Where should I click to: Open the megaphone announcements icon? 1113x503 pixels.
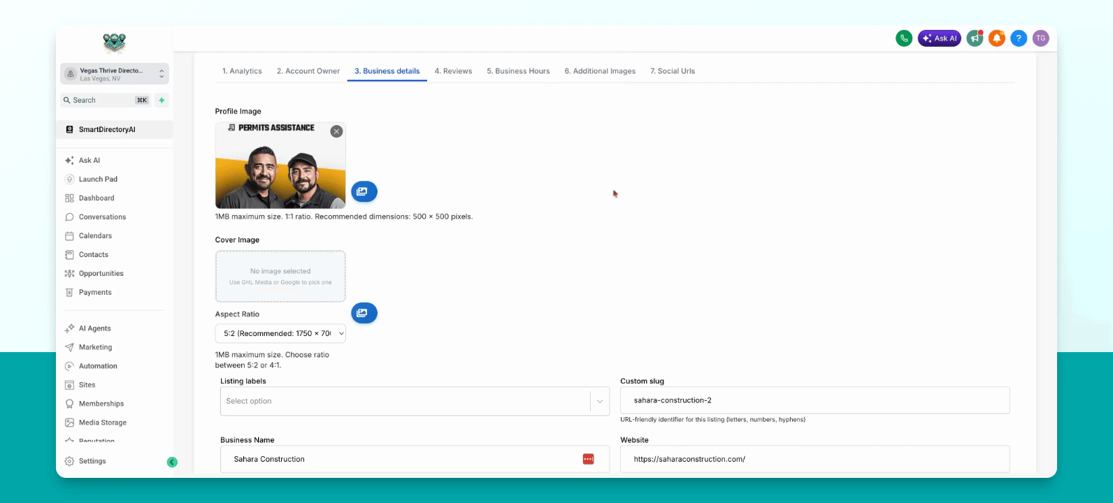(x=975, y=38)
